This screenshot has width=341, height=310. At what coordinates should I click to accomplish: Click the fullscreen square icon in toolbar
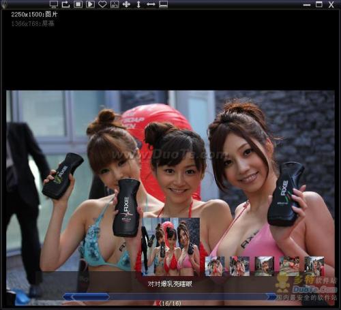pos(78,4)
